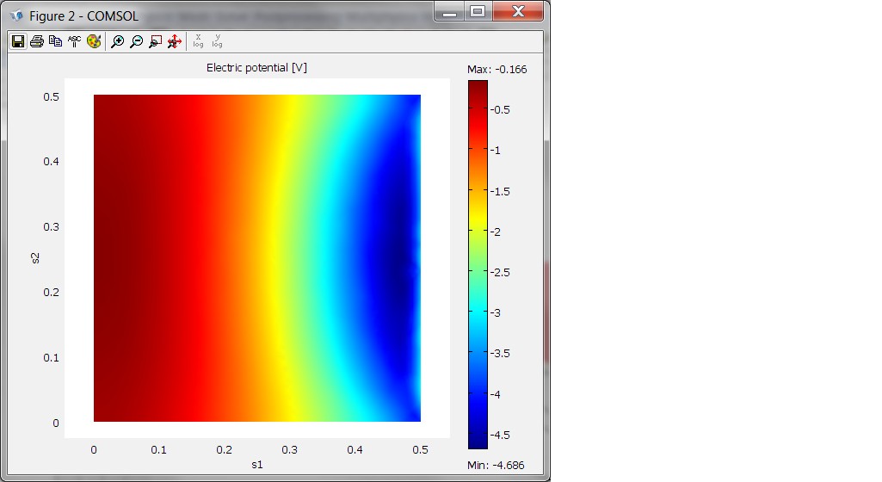This screenshot has height=482, width=882.
Task: Click the -4.5 tick on the color legend
Action: 499,435
